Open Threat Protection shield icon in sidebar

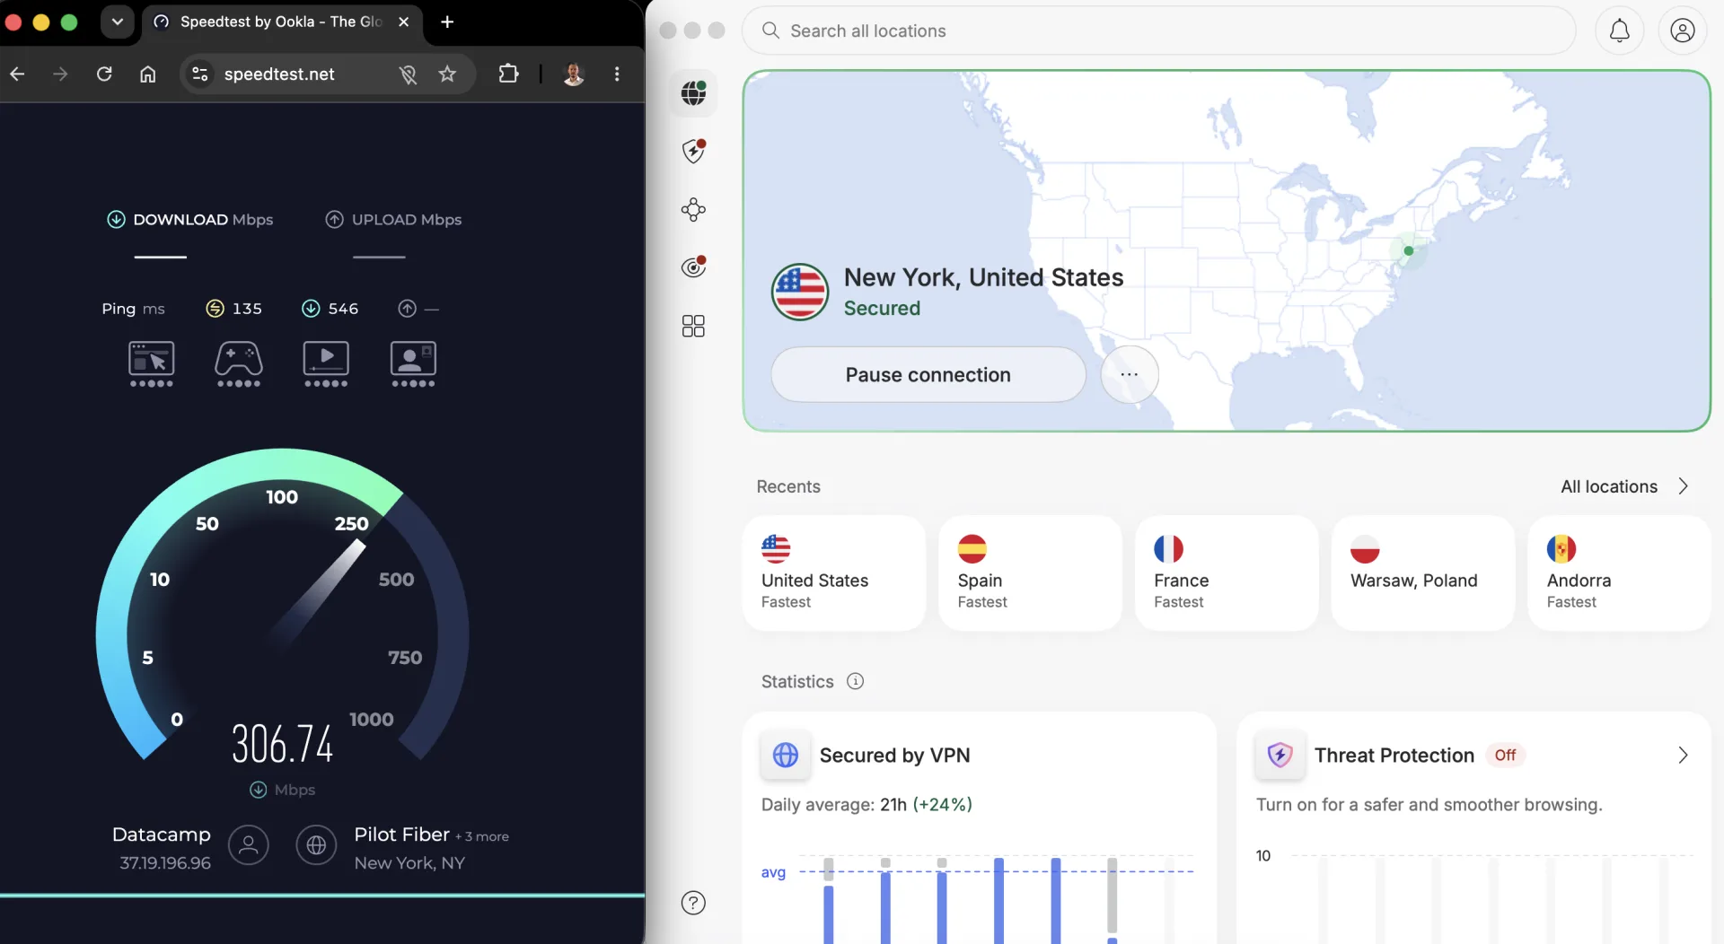pyautogui.click(x=693, y=151)
